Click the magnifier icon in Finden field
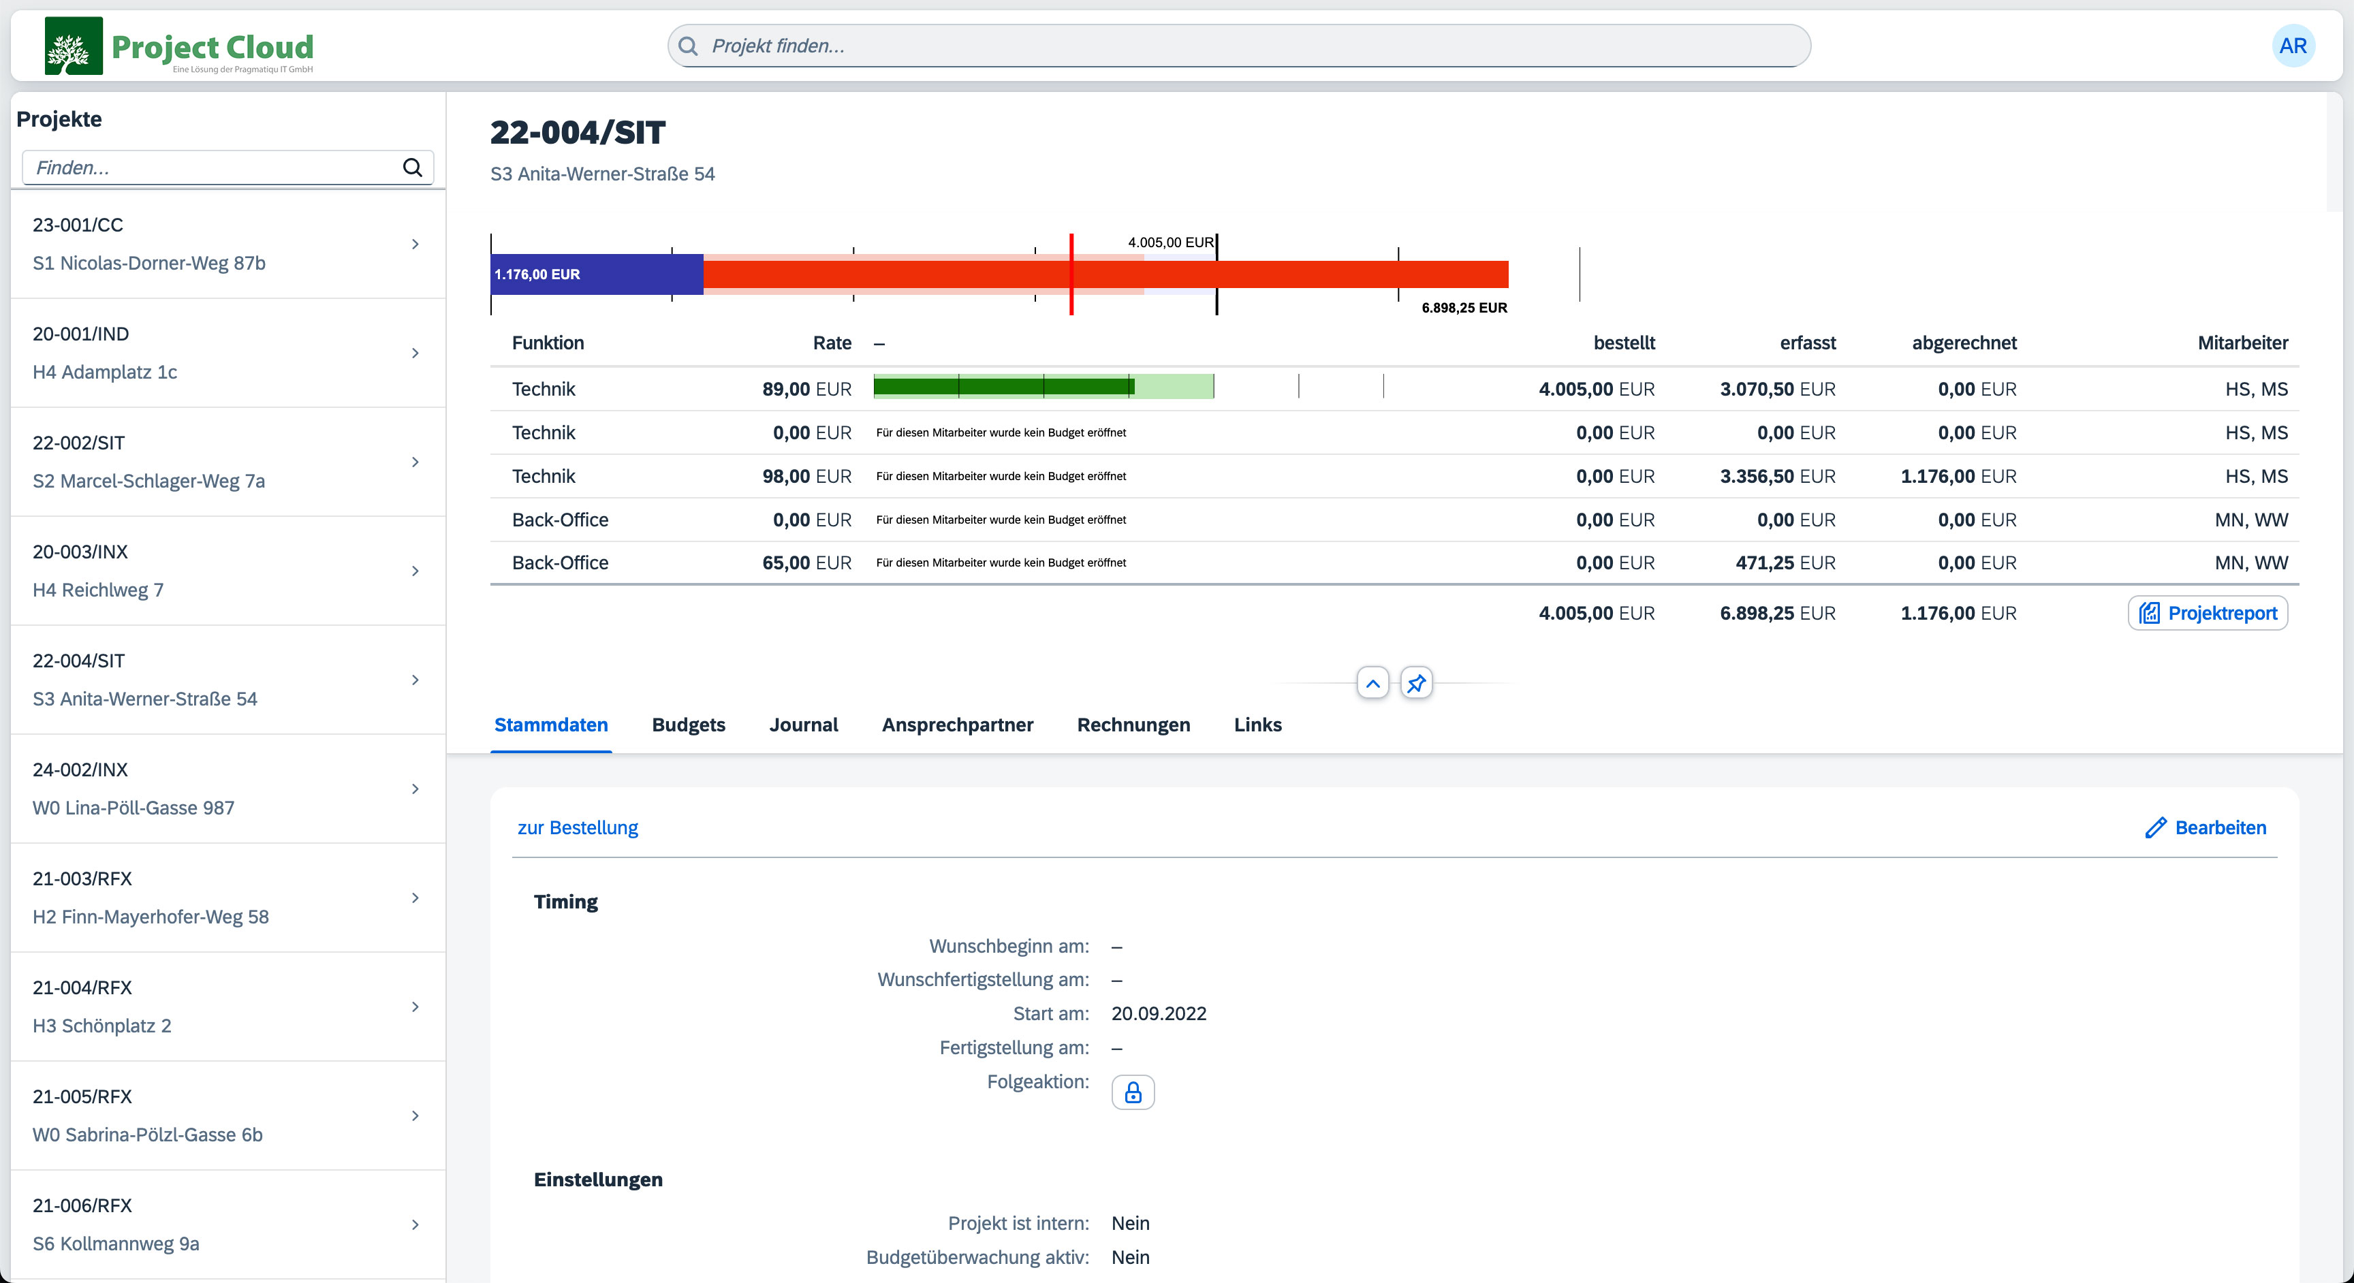The width and height of the screenshot is (2354, 1283). coord(412,168)
